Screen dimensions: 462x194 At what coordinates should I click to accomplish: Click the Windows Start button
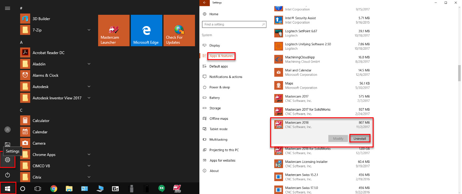click(x=8, y=189)
